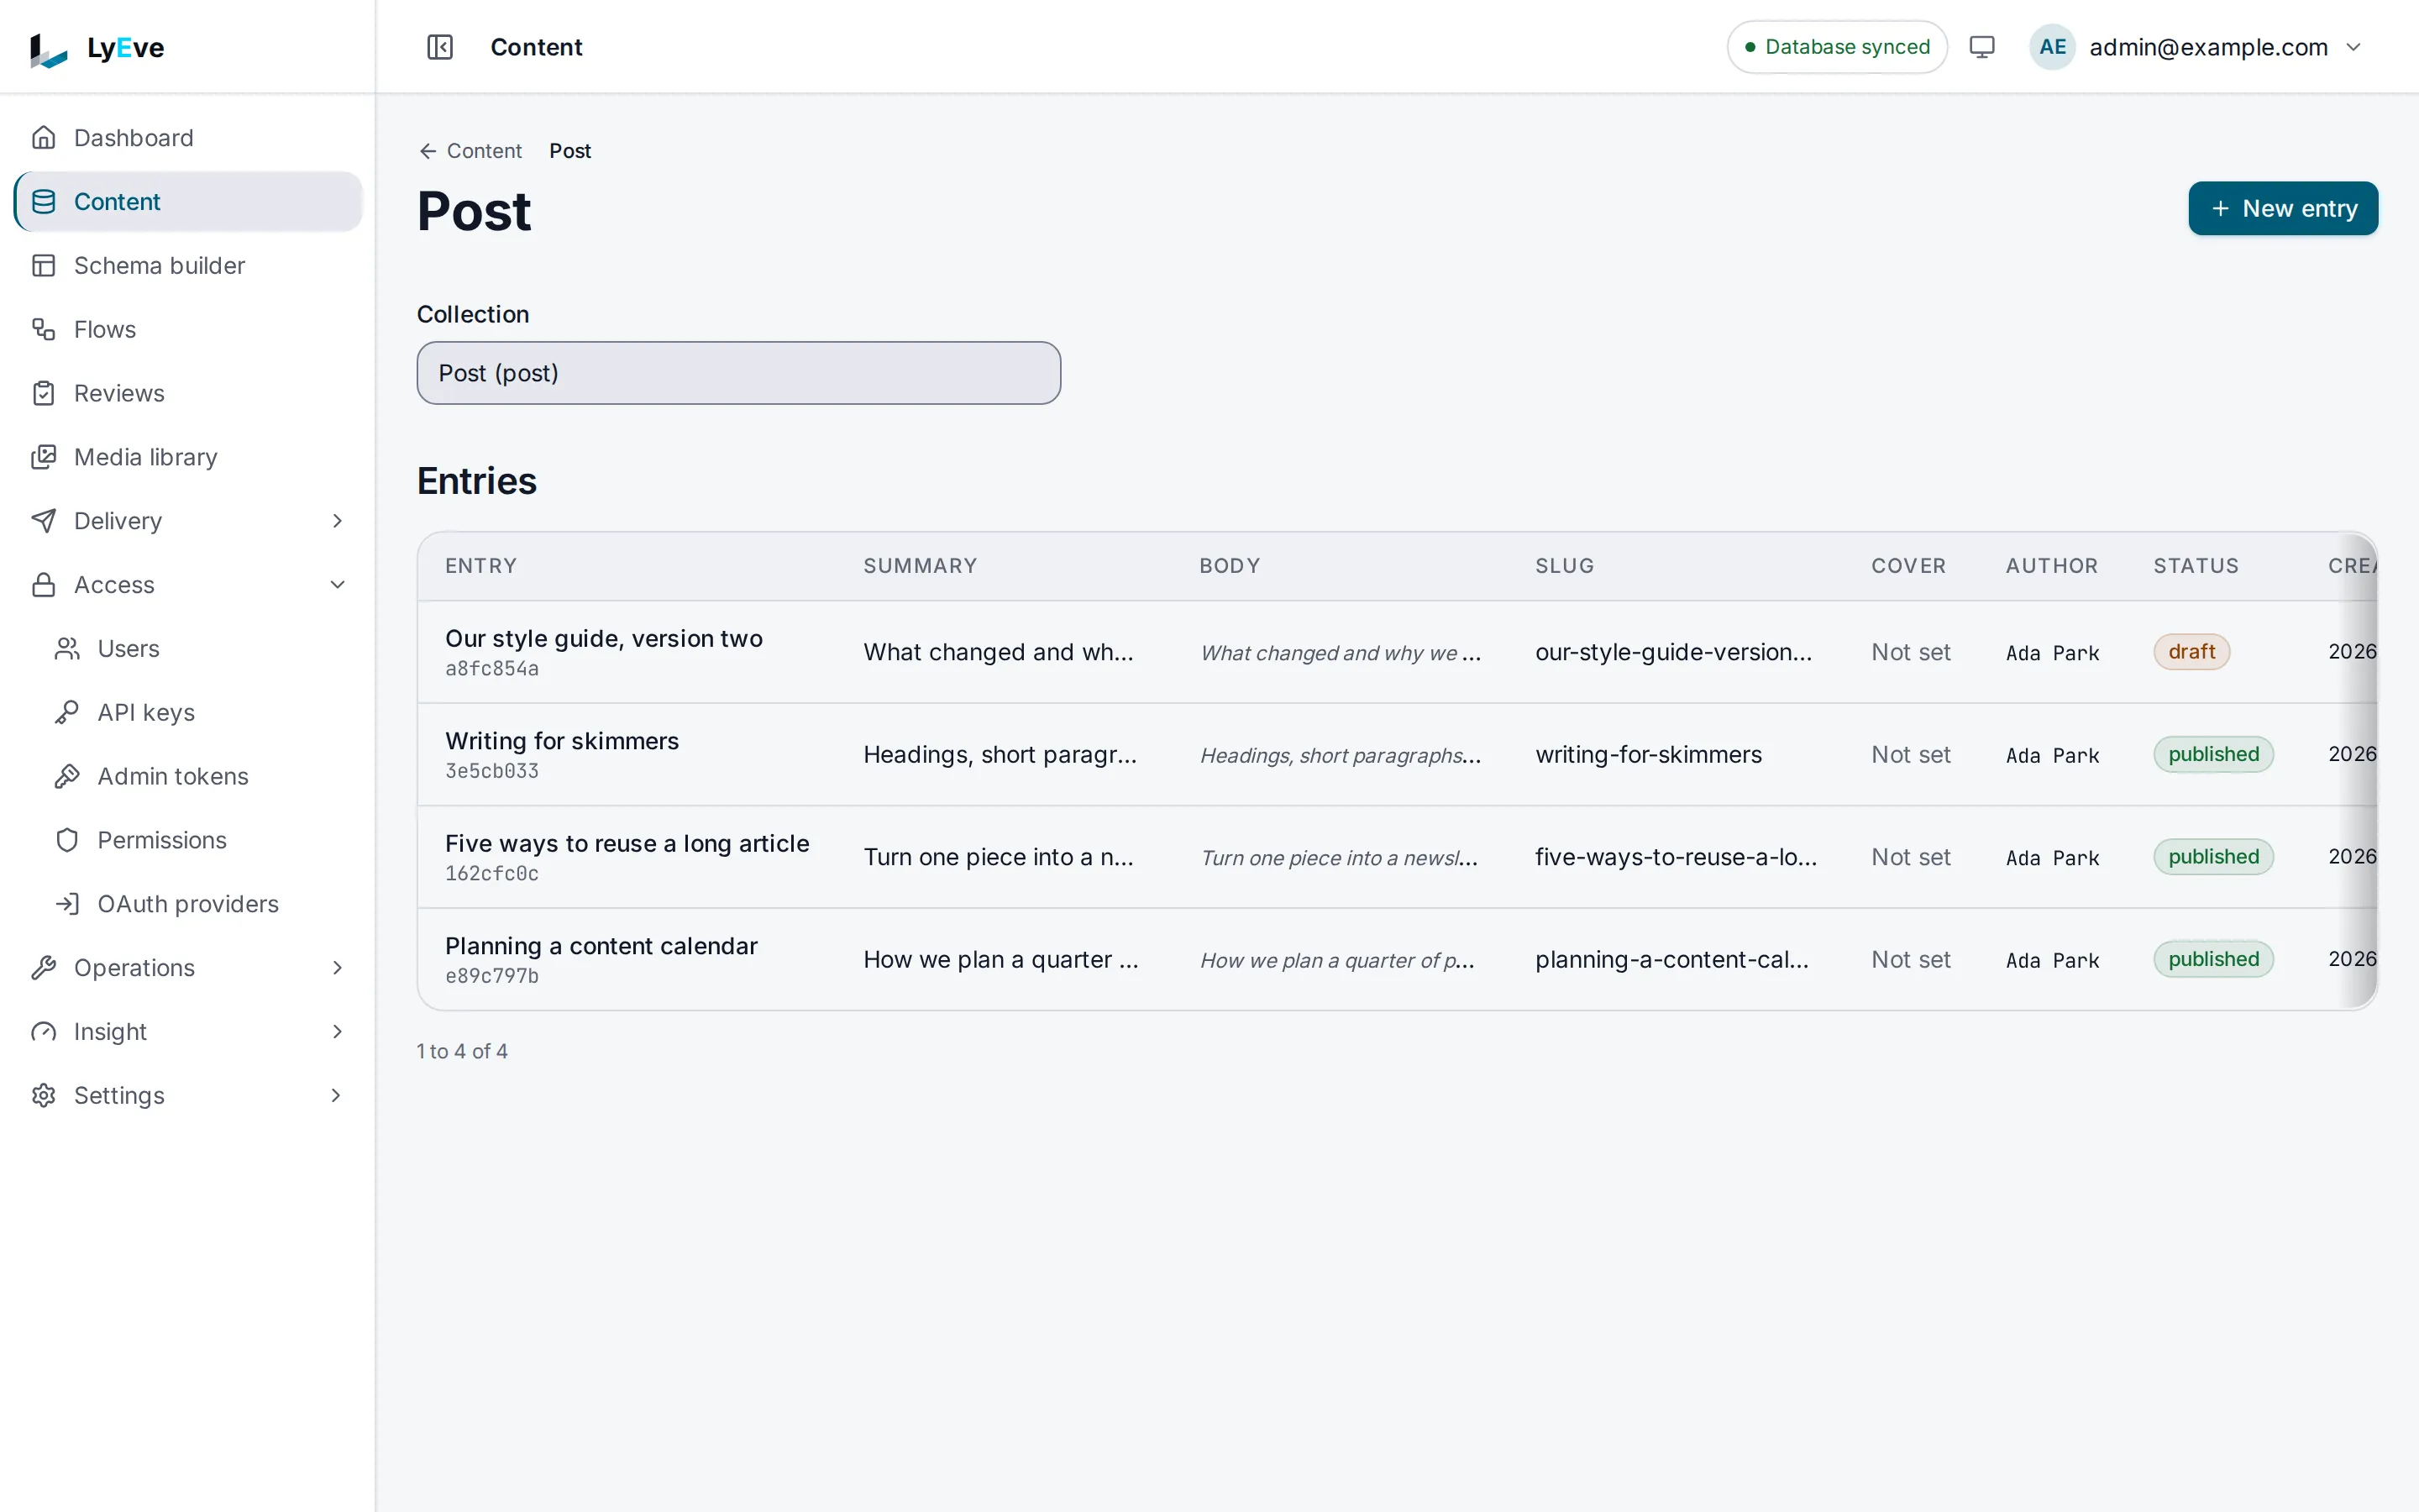The width and height of the screenshot is (2419, 1512).
Task: Click the Admin tokens key icon
Action: (x=67, y=776)
